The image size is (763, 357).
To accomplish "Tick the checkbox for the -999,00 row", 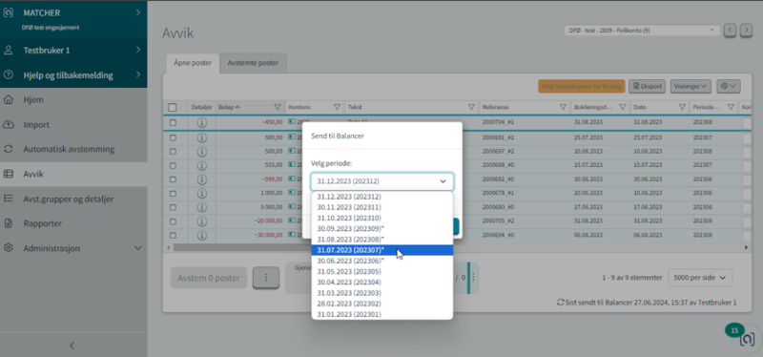I will (173, 179).
